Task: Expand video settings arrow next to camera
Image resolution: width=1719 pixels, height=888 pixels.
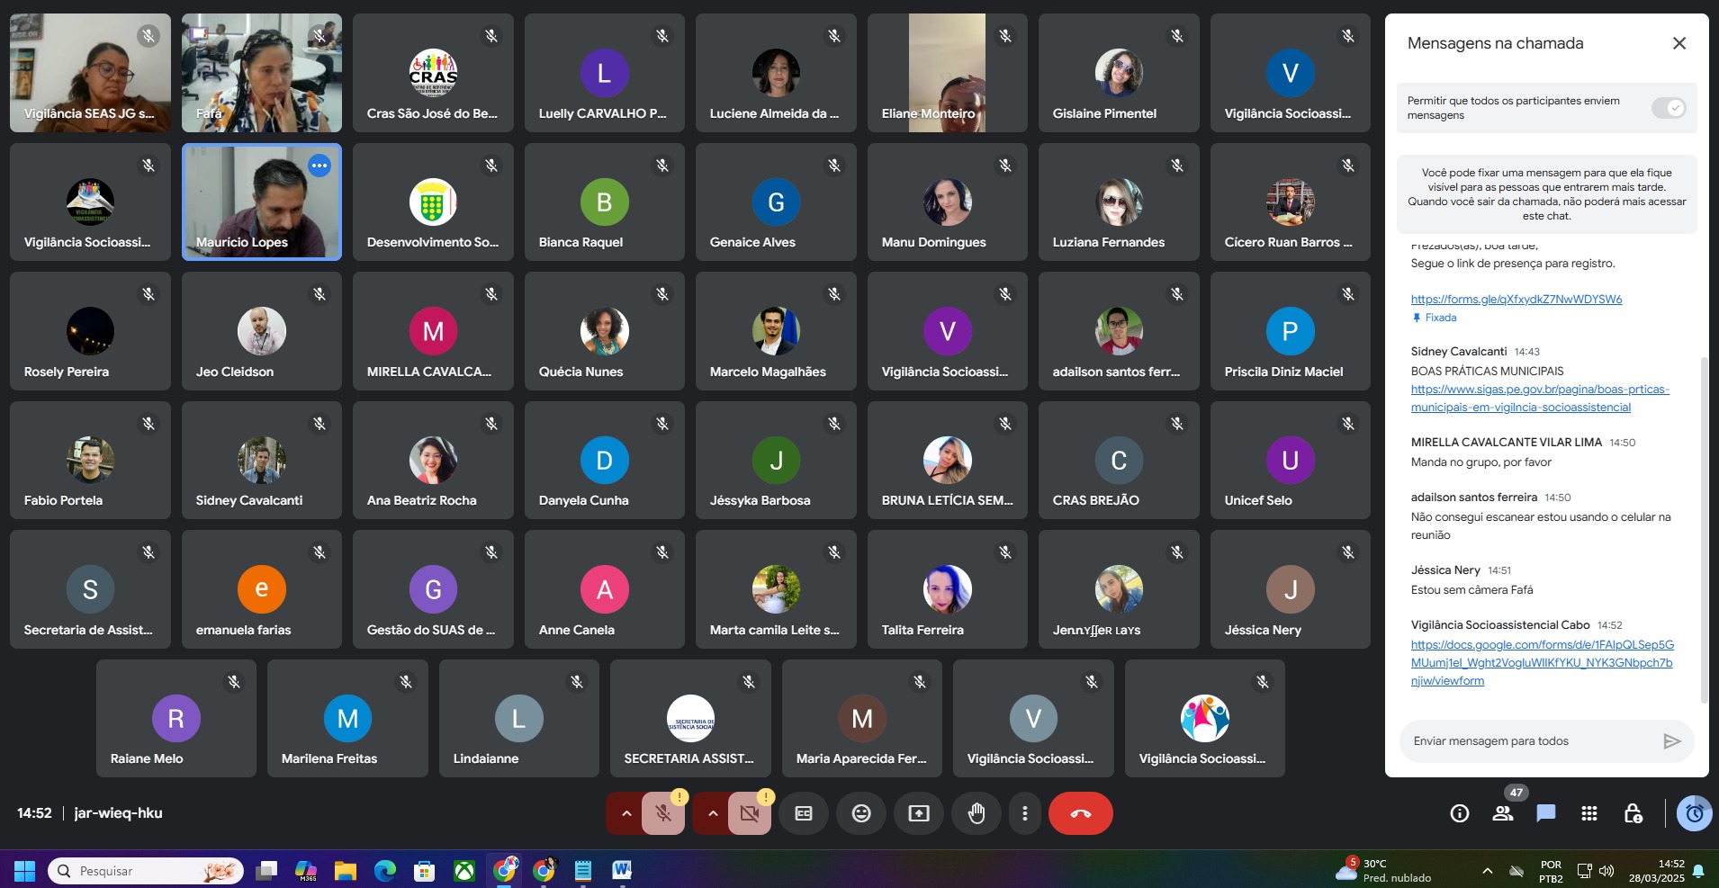Action: click(713, 813)
